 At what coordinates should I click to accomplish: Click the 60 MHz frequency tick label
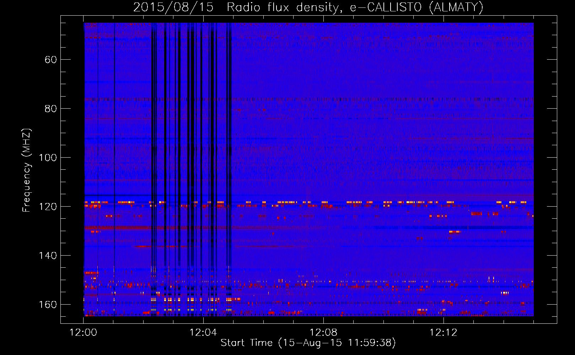click(51, 60)
